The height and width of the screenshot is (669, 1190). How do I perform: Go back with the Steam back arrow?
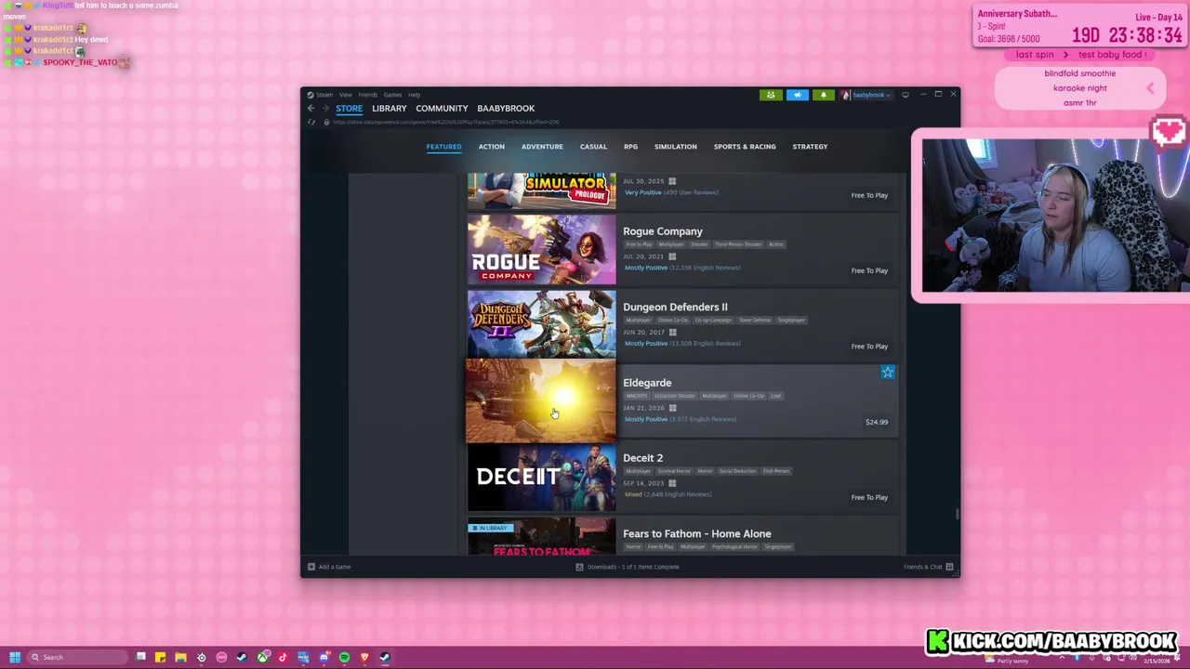(311, 109)
